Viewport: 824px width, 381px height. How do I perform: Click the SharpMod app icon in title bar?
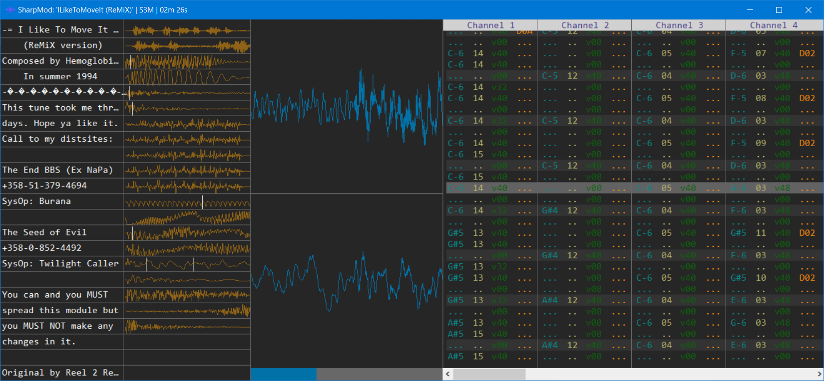pyautogui.click(x=10, y=10)
